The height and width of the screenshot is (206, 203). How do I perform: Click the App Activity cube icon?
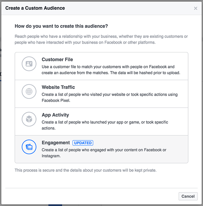pyautogui.click(x=29, y=119)
